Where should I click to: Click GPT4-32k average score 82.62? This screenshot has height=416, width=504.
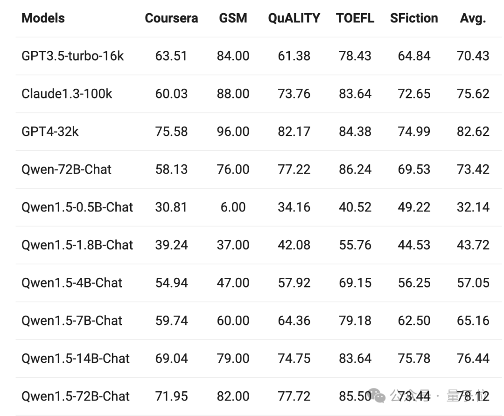click(473, 132)
